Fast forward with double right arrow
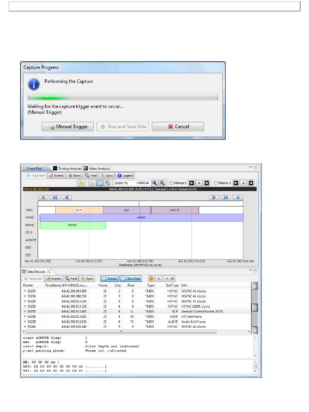Image resolution: width=309 pixels, height=412 pixels. (225, 197)
